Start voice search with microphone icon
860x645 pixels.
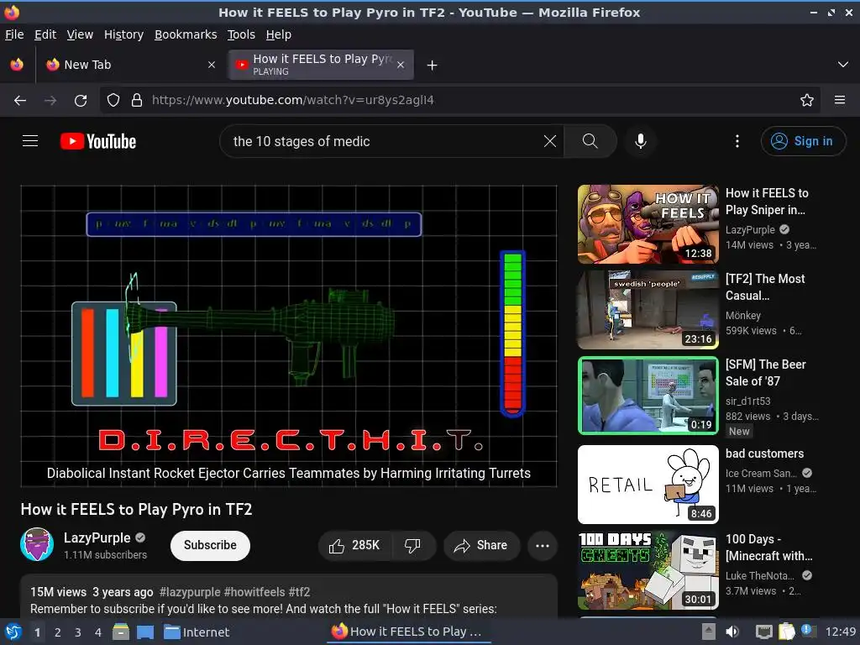640,141
